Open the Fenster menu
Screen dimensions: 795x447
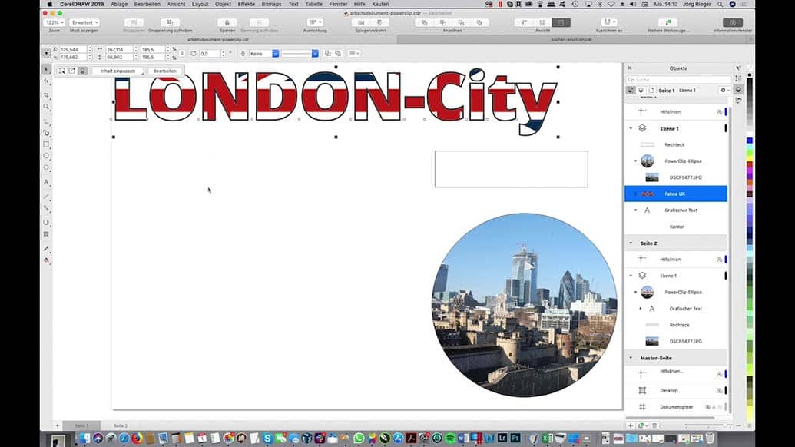point(338,4)
